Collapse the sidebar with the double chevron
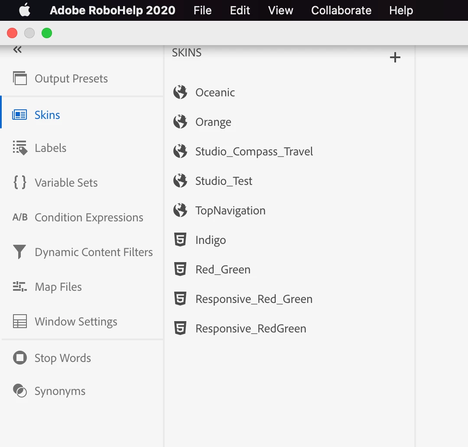Image resolution: width=468 pixels, height=447 pixels. tap(17, 49)
